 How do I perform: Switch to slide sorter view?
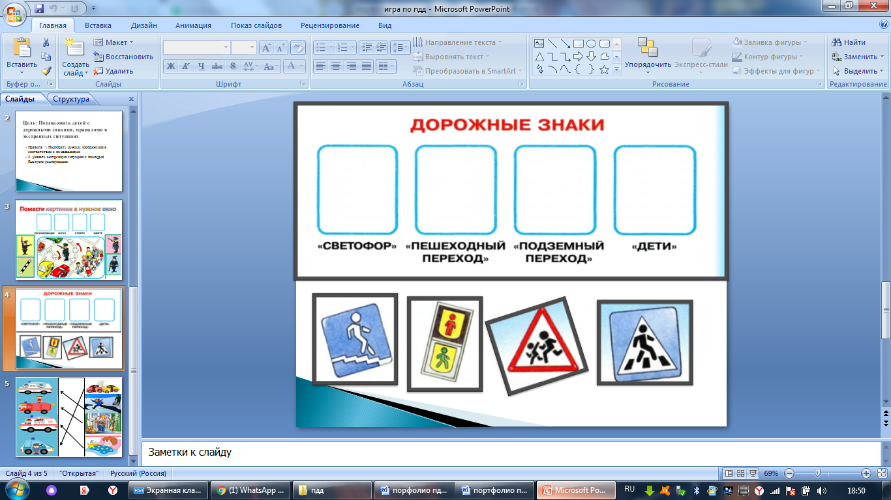point(742,473)
